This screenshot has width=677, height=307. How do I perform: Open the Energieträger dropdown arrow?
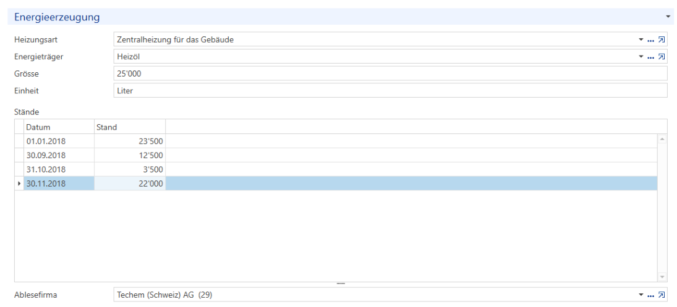point(641,57)
